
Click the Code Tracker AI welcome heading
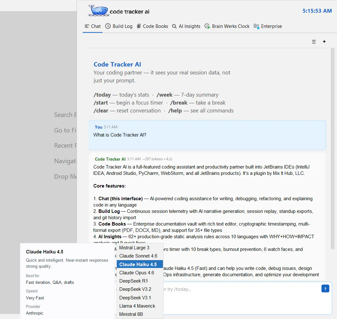click(117, 64)
